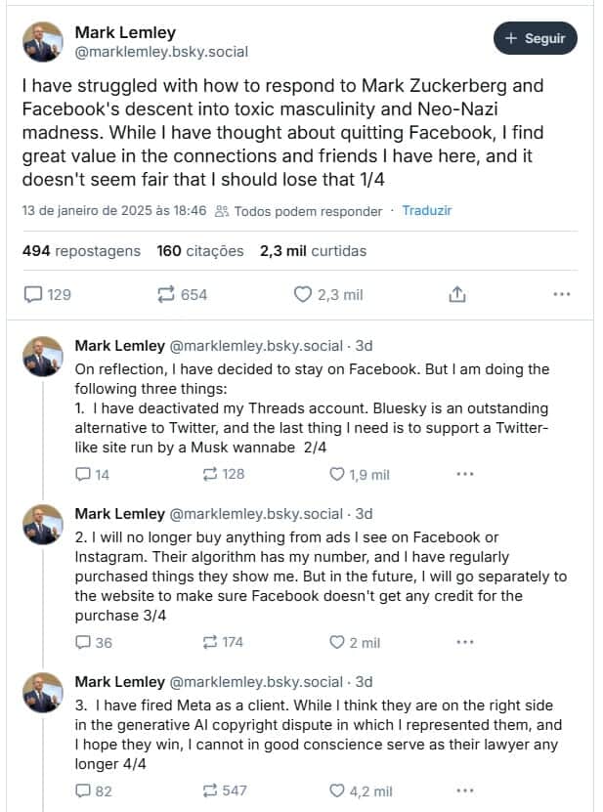Open options menu on the 3/4 reply

[465, 642]
